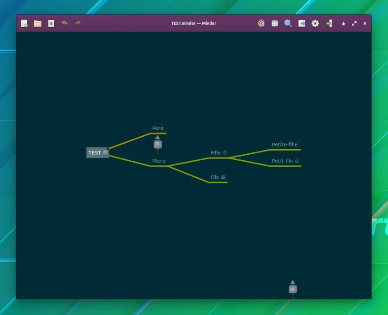The image size is (388, 315).
Task: Create a new mind map document
Action: (x=24, y=24)
